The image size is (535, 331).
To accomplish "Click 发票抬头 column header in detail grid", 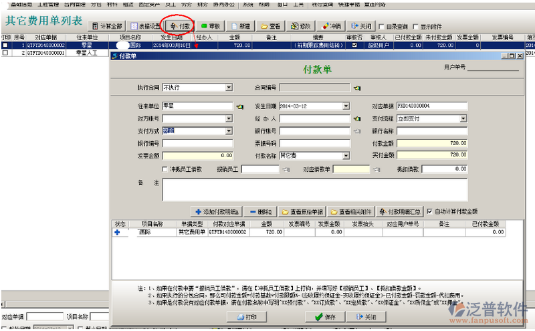I will click(363, 224).
